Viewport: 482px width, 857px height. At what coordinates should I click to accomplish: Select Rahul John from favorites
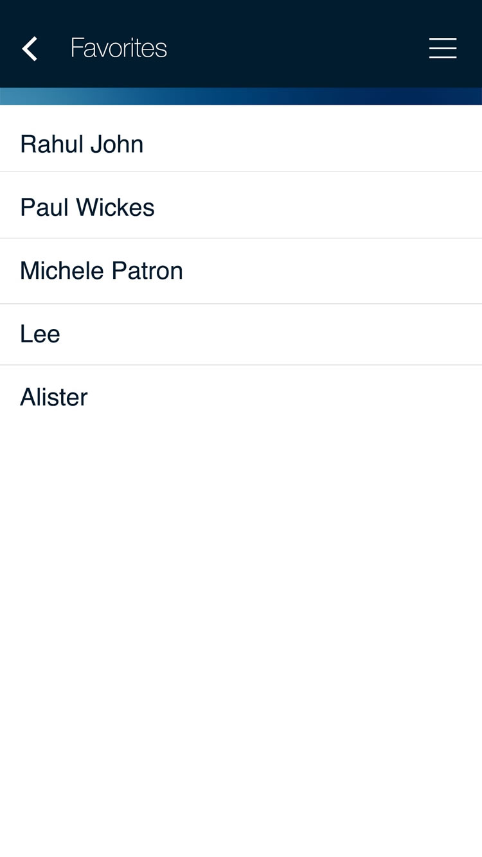[82, 144]
